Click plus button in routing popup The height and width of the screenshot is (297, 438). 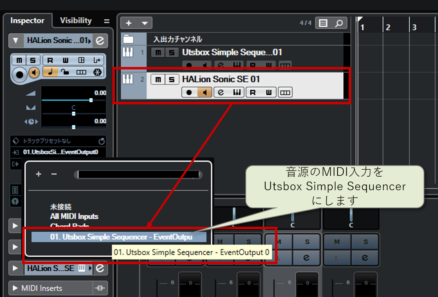point(39,174)
